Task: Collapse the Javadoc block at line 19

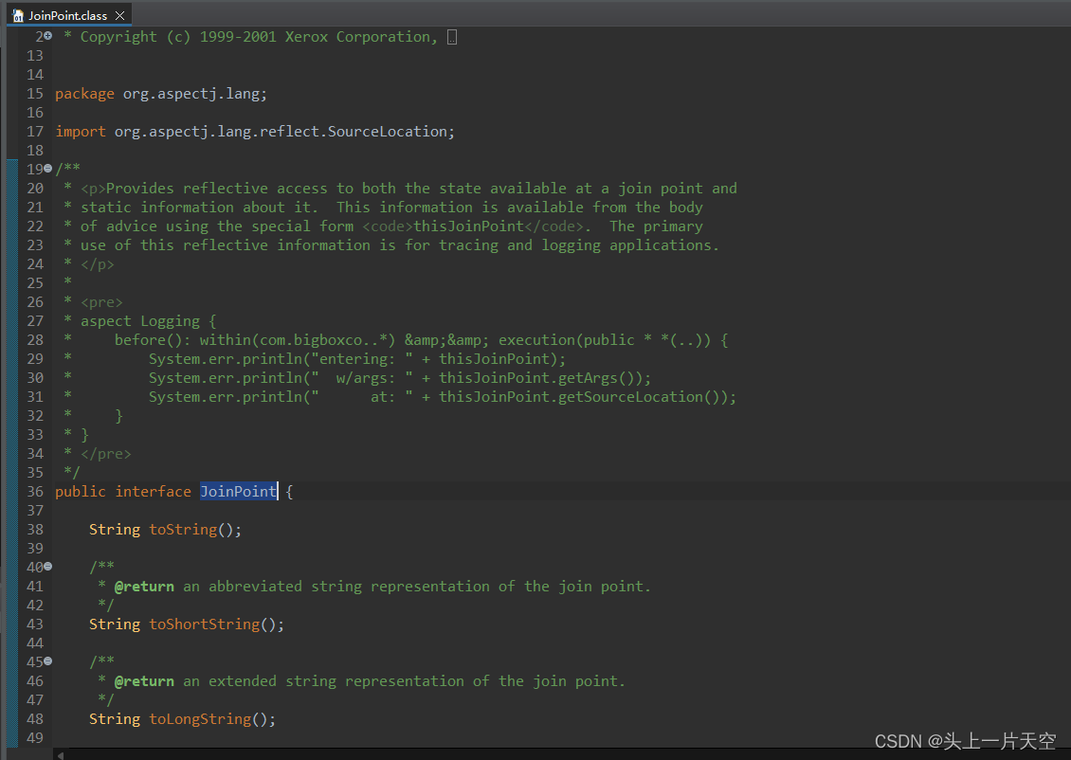Action: 47,168
